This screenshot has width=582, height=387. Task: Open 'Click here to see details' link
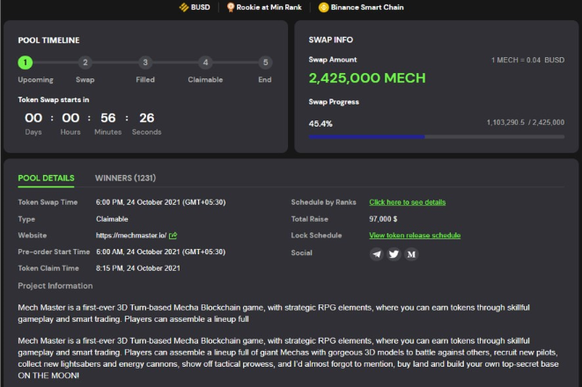(x=407, y=202)
